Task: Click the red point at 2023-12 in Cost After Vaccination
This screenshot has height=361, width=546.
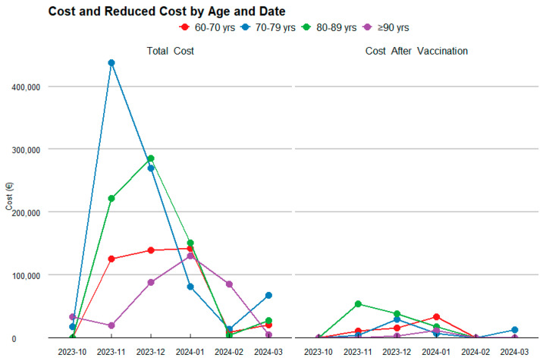Action: [x=397, y=328]
